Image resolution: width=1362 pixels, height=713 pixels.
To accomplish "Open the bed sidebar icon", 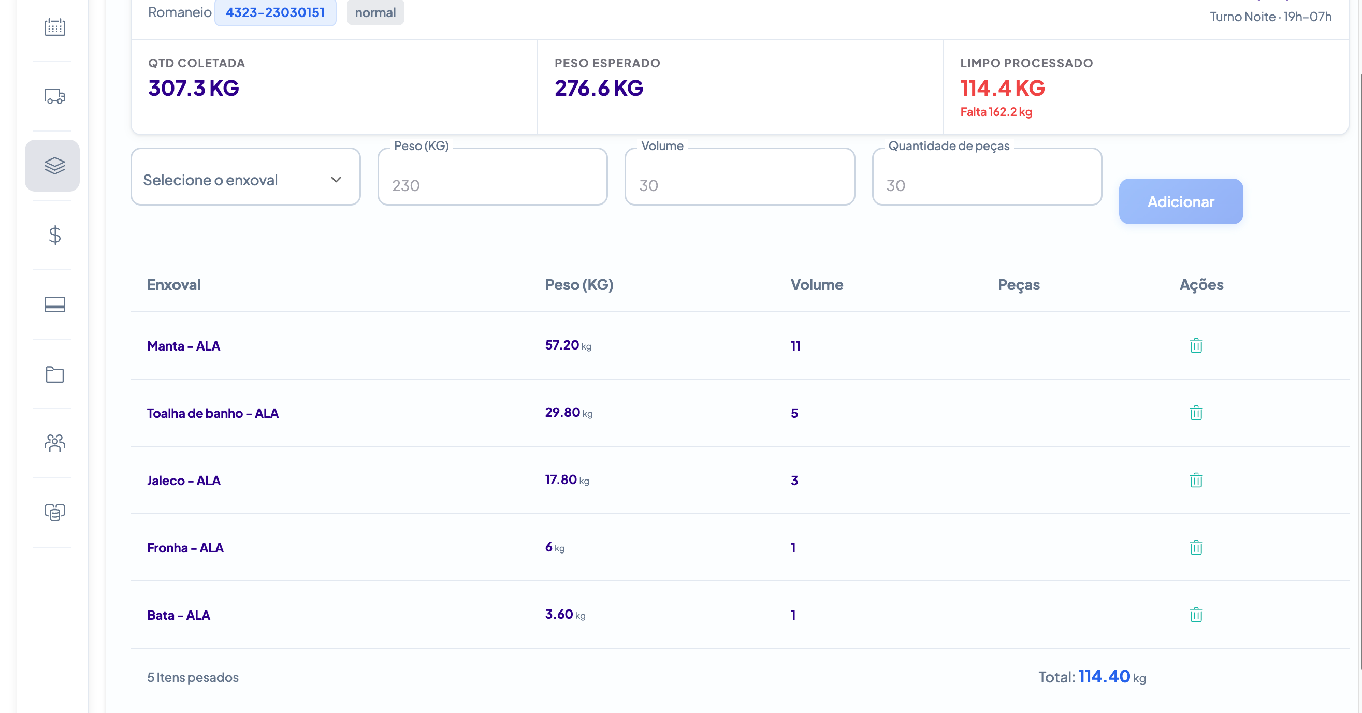I will point(54,304).
